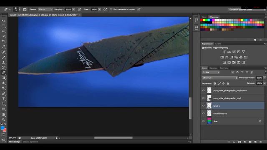Hide the pure_white_photographic_vinyl layer
Screen dimensions: 267x150
click(203, 98)
